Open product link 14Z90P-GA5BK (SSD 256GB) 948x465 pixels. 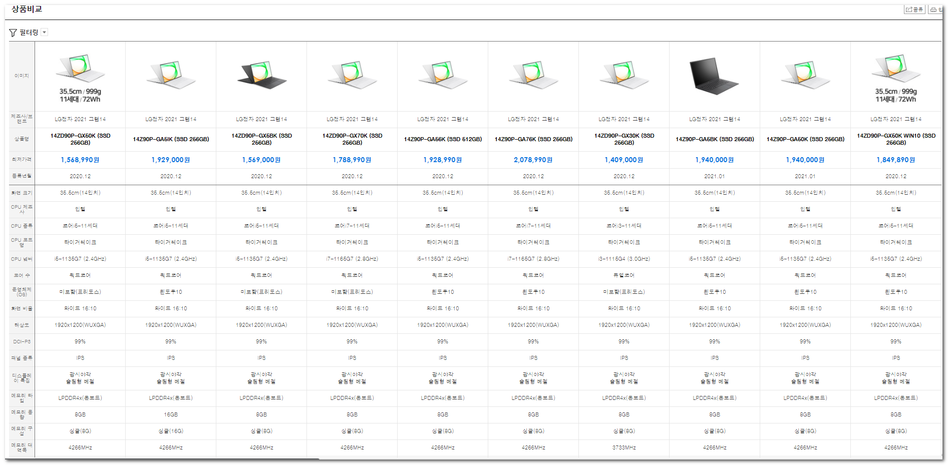click(x=715, y=139)
